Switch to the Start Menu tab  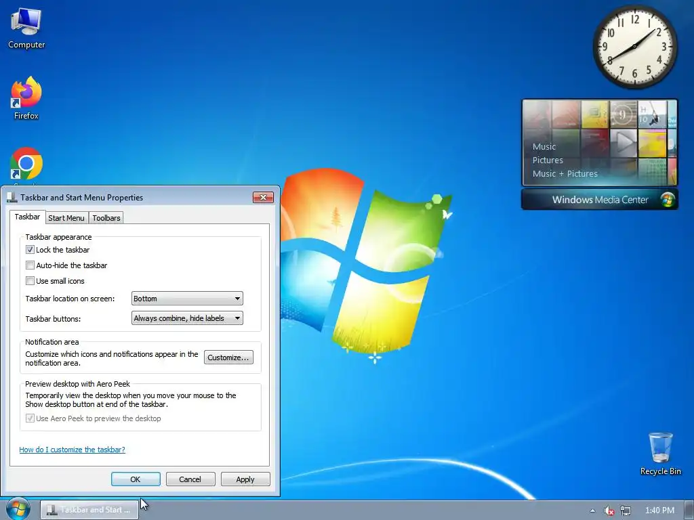pos(66,218)
